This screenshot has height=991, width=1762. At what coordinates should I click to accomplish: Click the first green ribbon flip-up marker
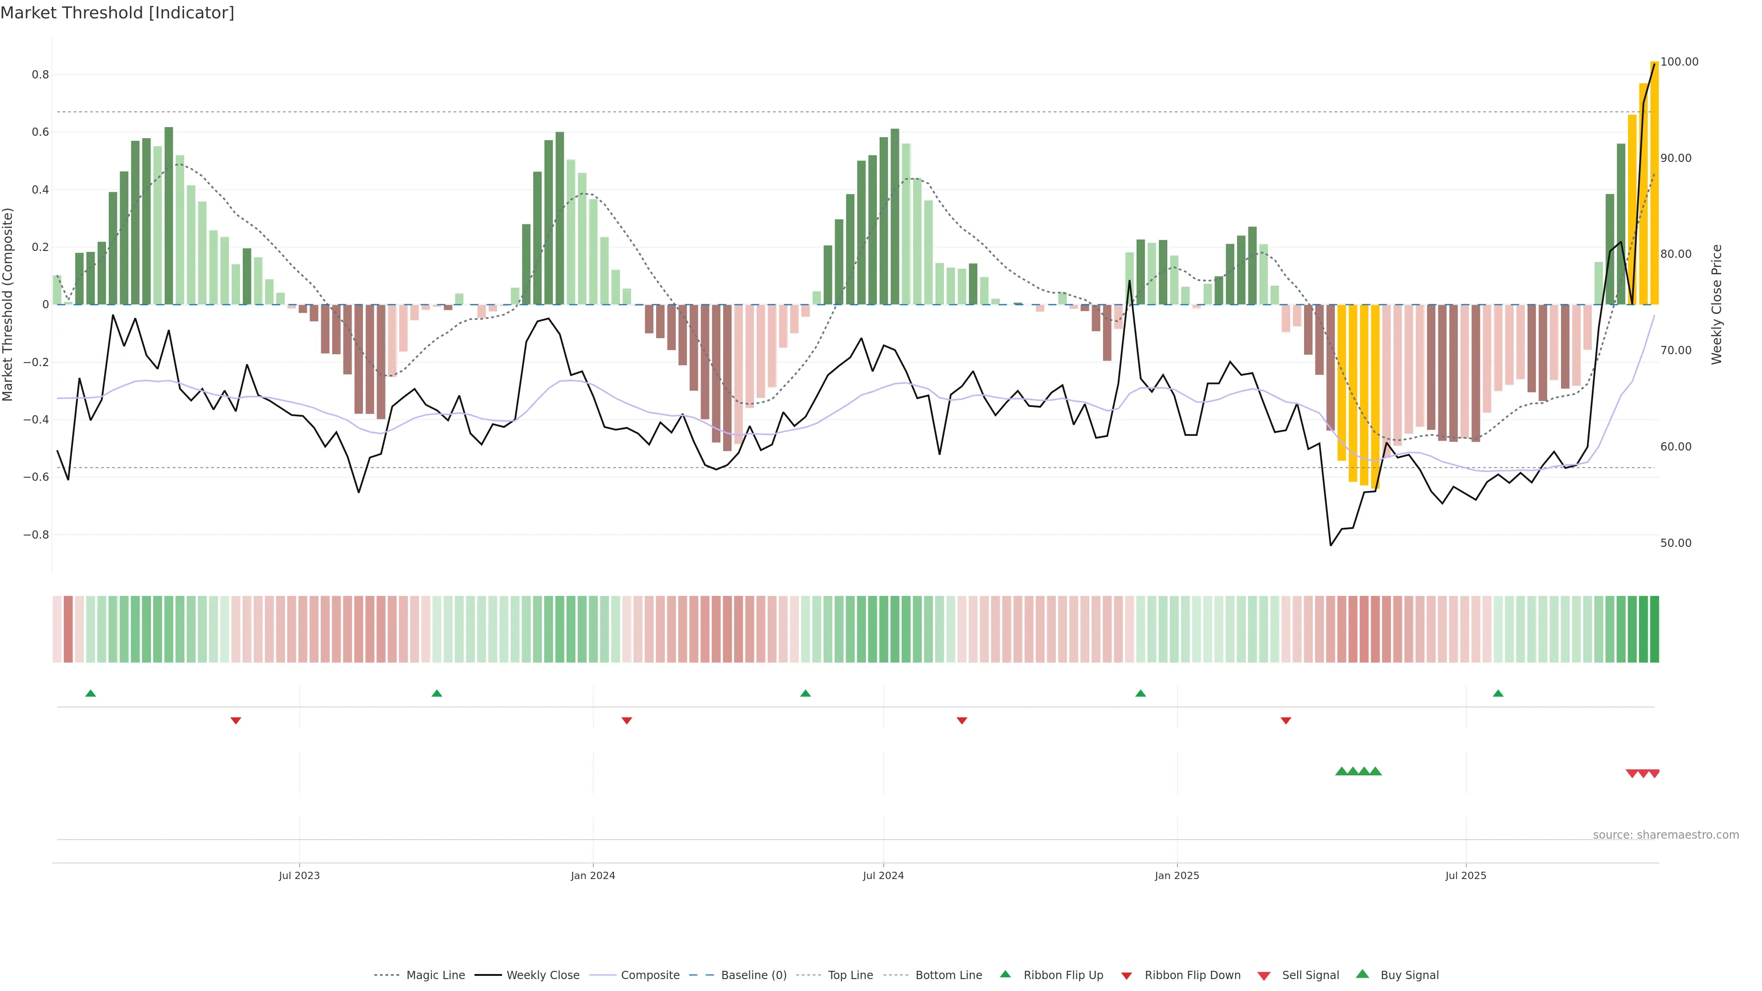point(90,694)
